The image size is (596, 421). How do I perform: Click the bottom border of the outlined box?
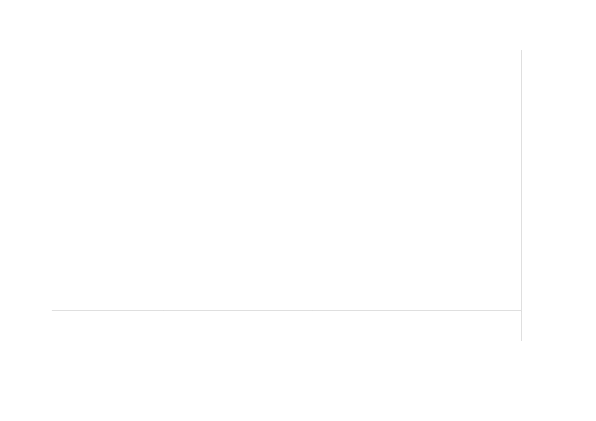click(283, 340)
